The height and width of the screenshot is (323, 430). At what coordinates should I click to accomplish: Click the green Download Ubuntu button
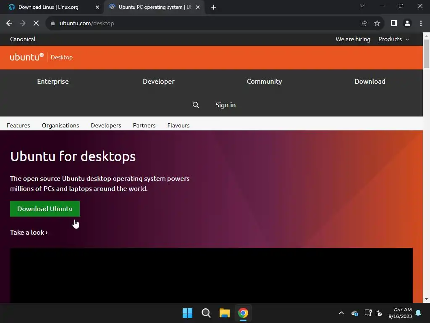45,209
